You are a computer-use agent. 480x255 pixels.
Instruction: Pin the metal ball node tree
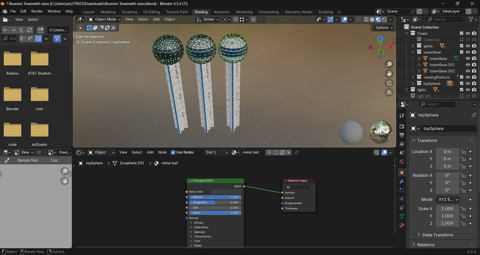point(296,152)
